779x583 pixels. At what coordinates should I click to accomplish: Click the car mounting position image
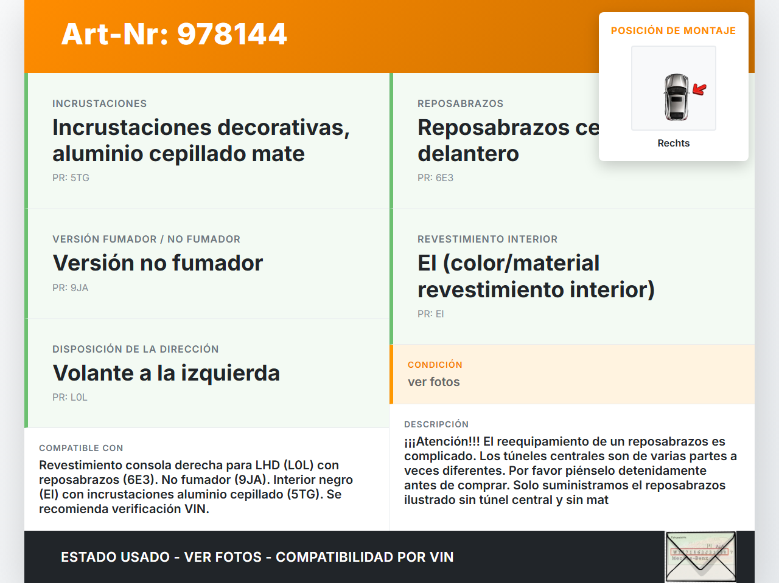(x=673, y=88)
